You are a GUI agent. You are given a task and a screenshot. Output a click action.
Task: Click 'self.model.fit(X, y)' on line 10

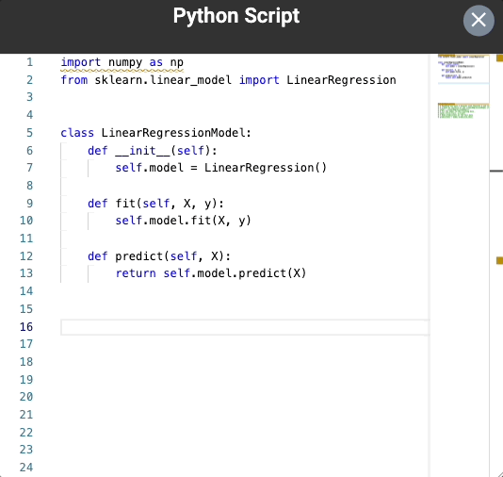[183, 221]
